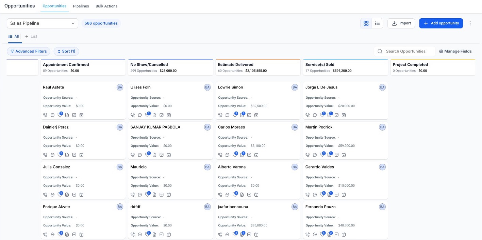View tags on Enrique Alzate card

[60, 234]
